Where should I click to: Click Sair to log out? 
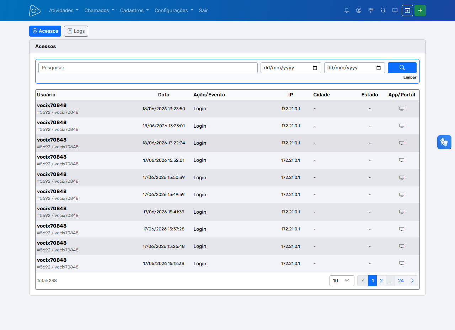pyautogui.click(x=203, y=11)
